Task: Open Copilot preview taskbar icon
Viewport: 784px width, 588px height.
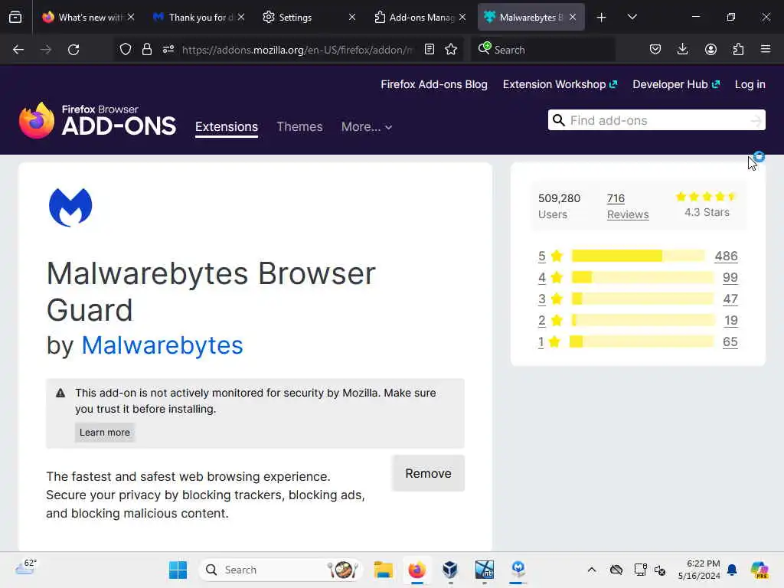Action: [759, 570]
